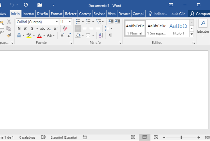Toggle show paragraph marks (¶)
Image resolution: width=210 pixels, height=141 pixels.
tap(110, 35)
